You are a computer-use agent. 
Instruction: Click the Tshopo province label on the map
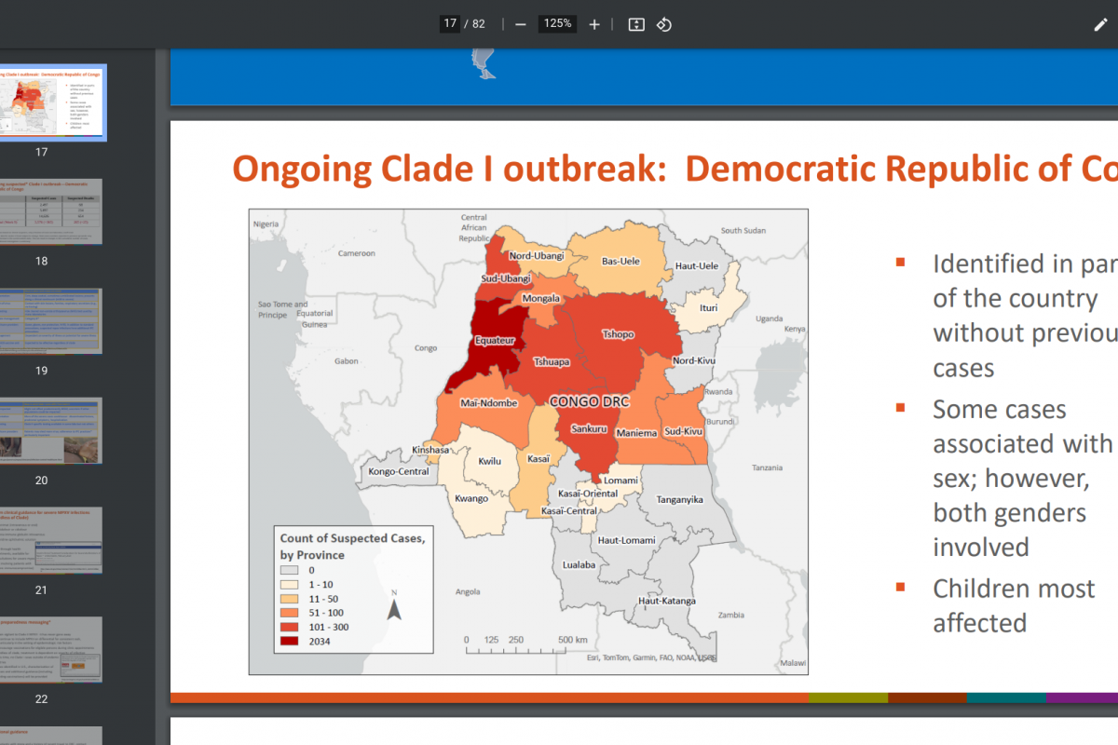pos(618,335)
